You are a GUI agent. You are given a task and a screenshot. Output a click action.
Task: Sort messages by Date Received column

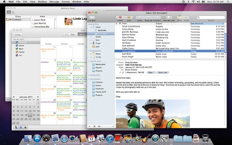point(207,24)
